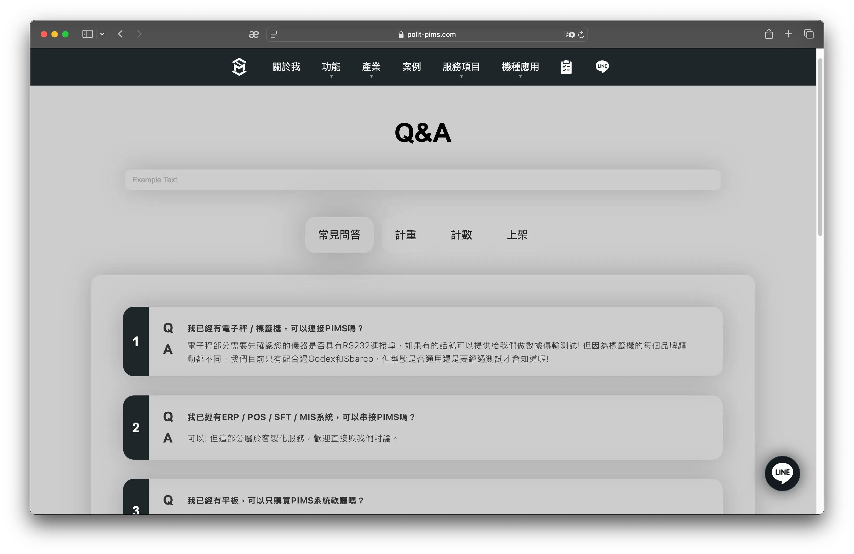This screenshot has width=854, height=554.
Task: Click the Q&A page heading
Action: [423, 133]
